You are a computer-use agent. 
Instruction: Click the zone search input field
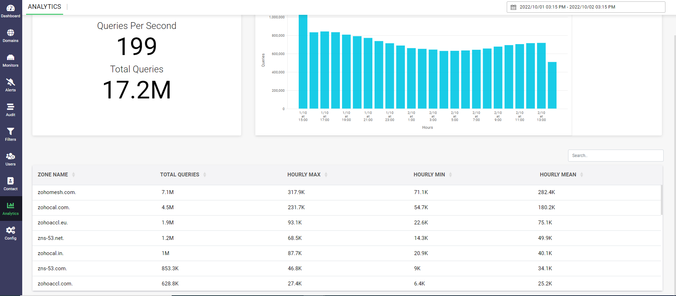615,156
